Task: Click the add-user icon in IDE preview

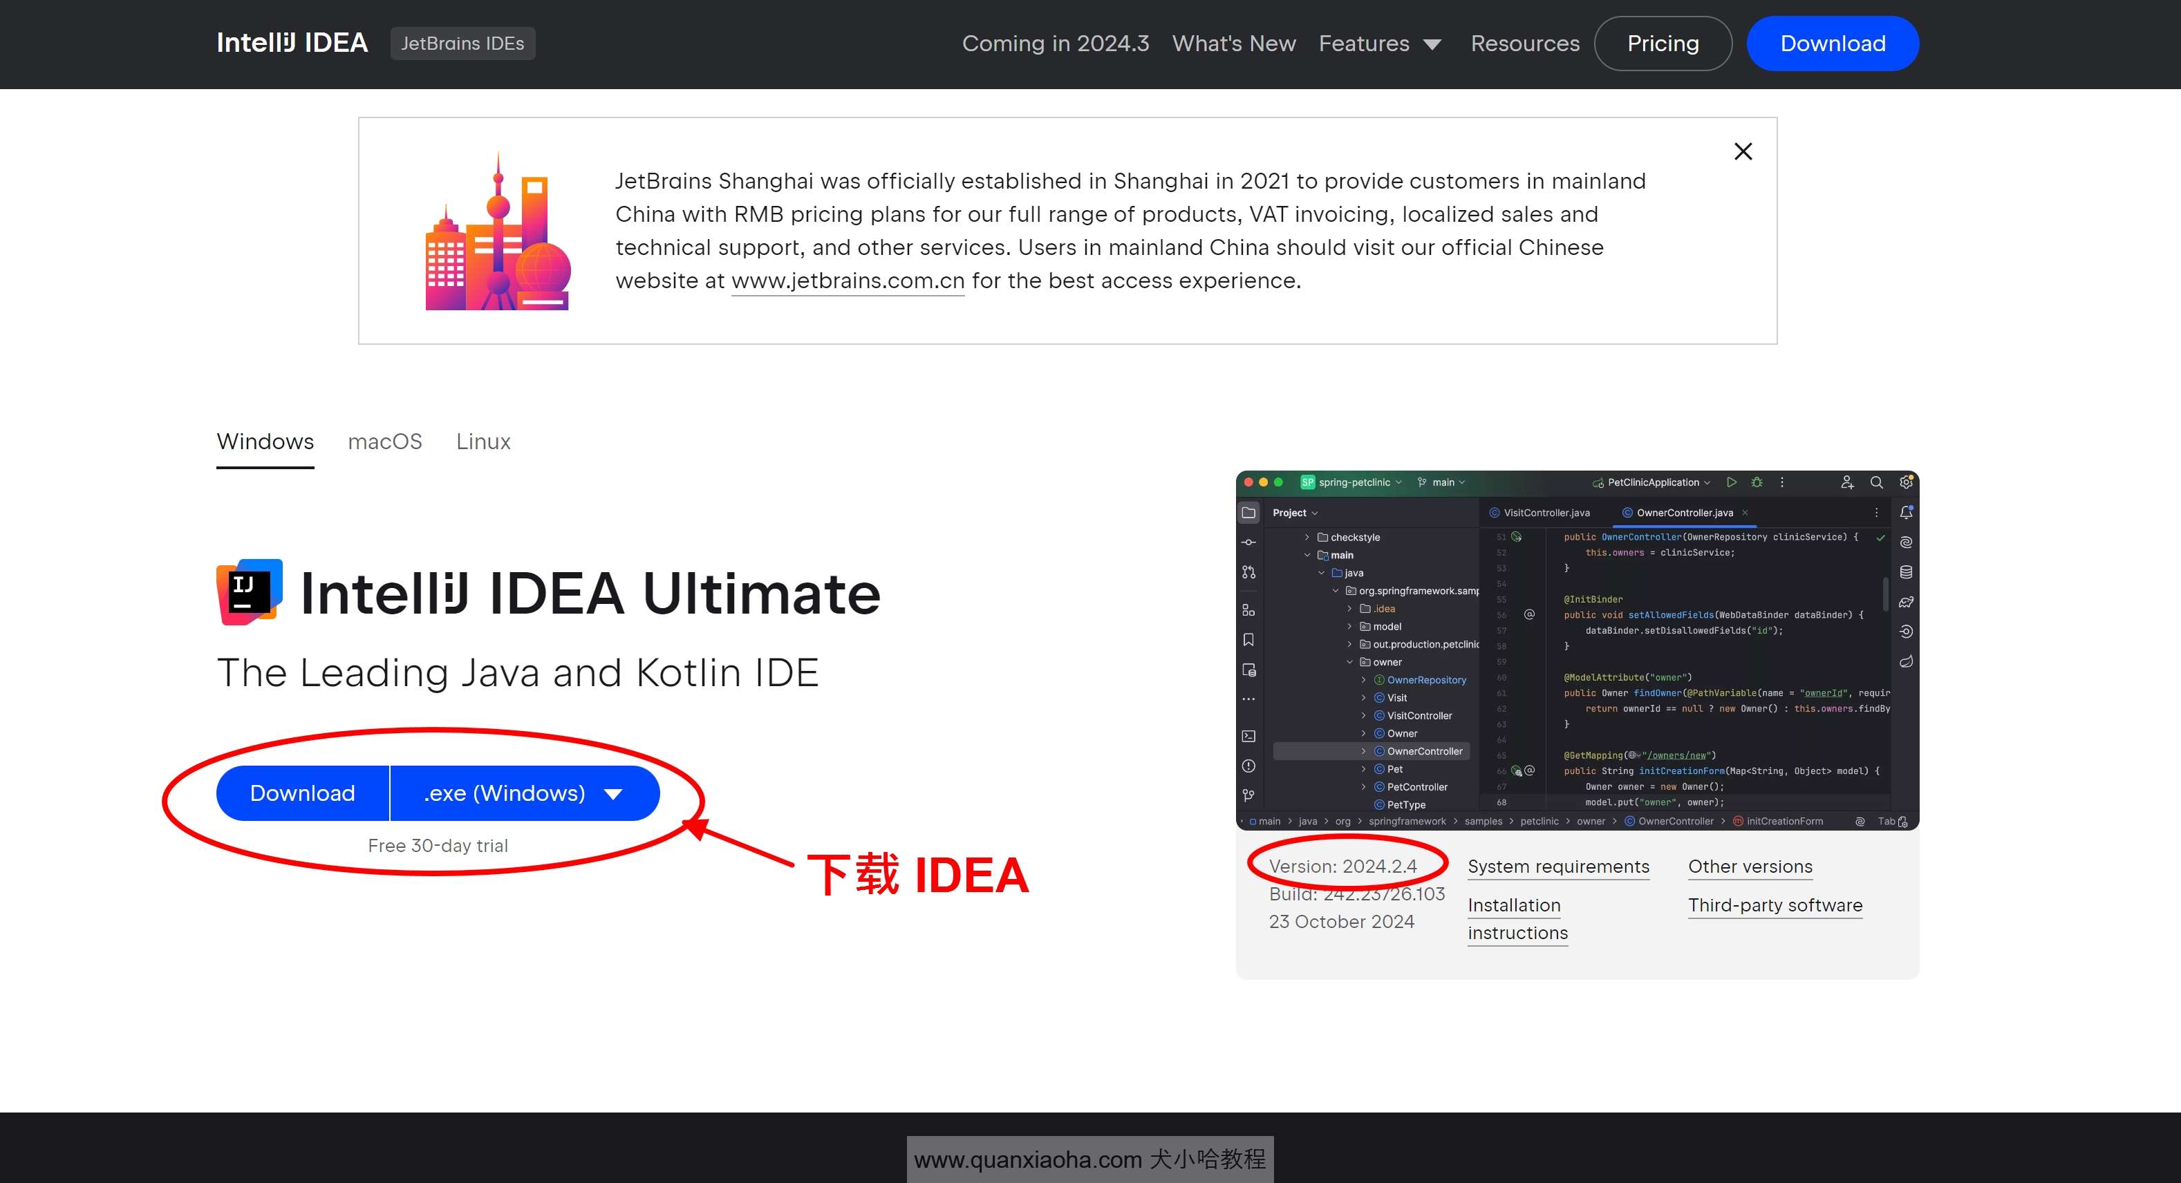Action: pos(1846,482)
